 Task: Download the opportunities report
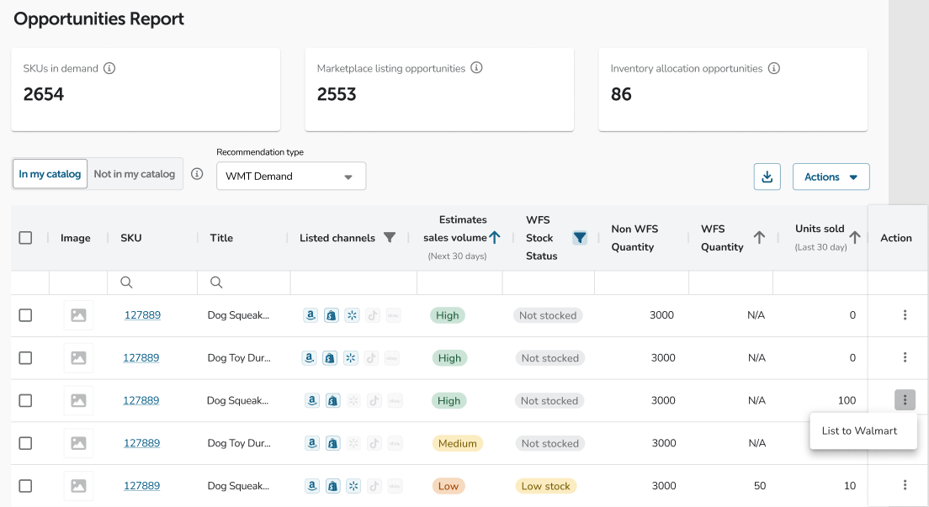[x=767, y=177]
